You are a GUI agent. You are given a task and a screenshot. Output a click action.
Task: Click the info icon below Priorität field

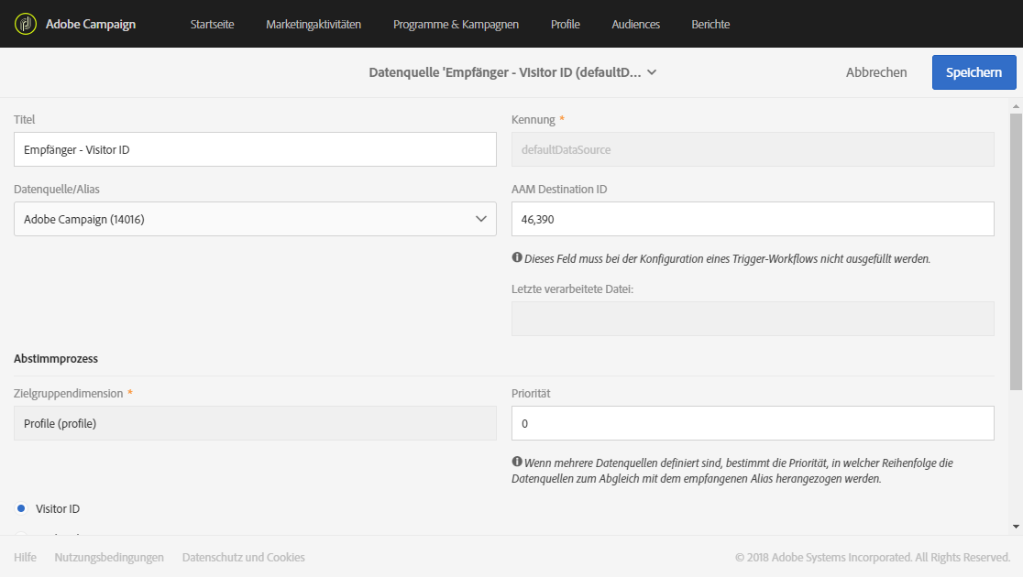[517, 462]
